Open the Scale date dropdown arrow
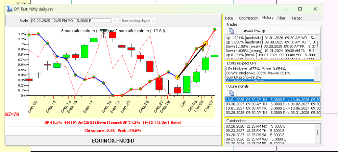The height and width of the screenshot is (152, 338). (x=115, y=21)
